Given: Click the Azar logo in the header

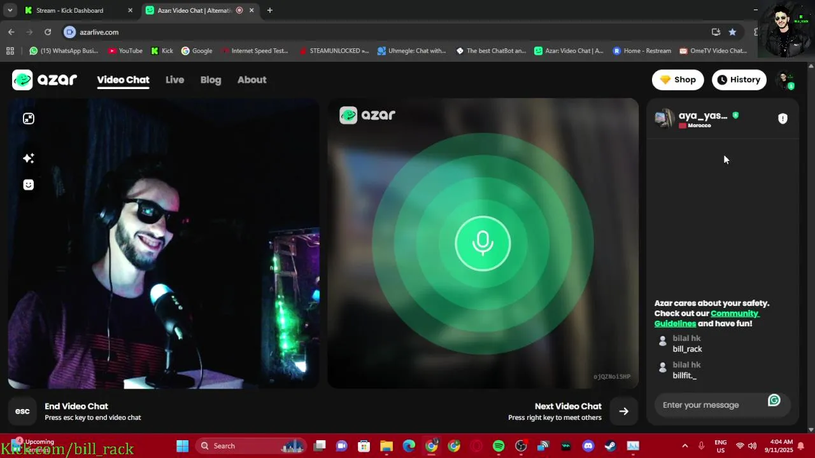Looking at the screenshot, I should [x=45, y=80].
